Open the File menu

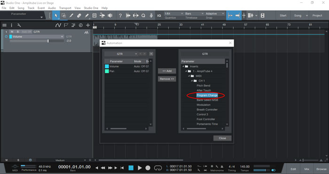click(4, 8)
